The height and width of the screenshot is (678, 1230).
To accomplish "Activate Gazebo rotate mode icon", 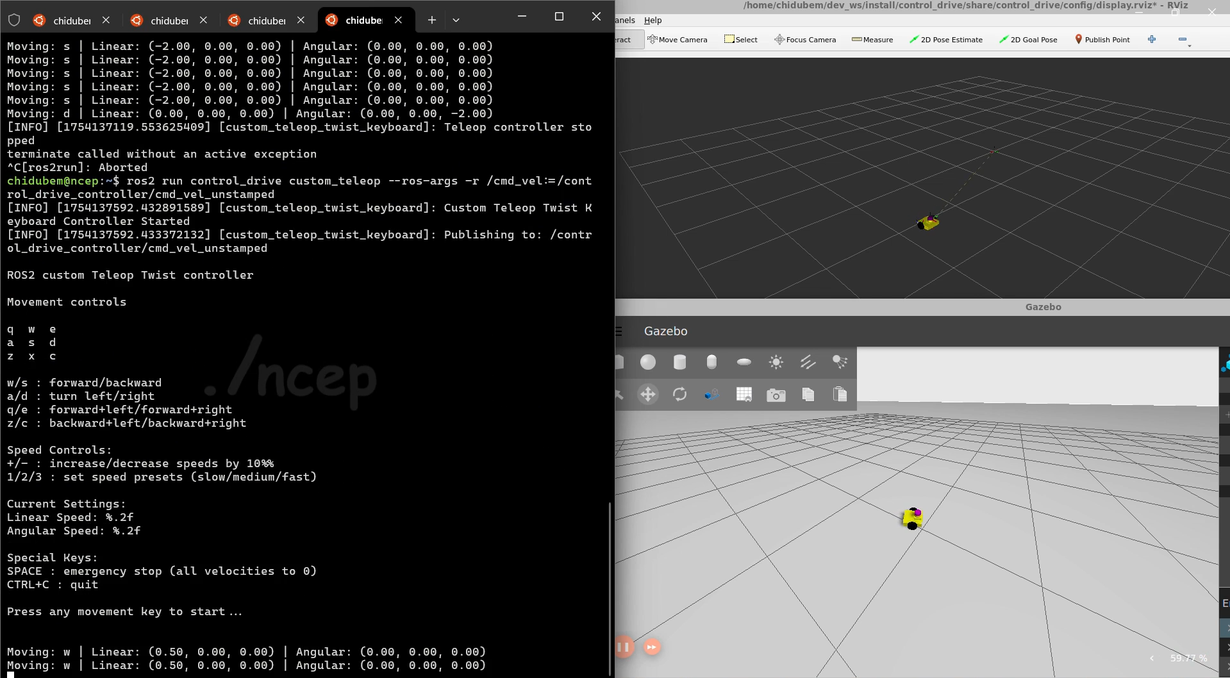I will 680,394.
